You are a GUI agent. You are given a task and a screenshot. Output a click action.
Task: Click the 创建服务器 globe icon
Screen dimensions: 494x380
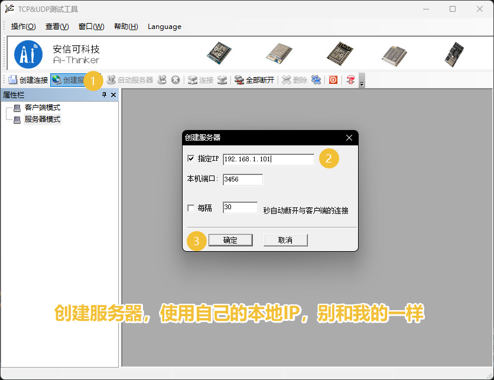(57, 80)
